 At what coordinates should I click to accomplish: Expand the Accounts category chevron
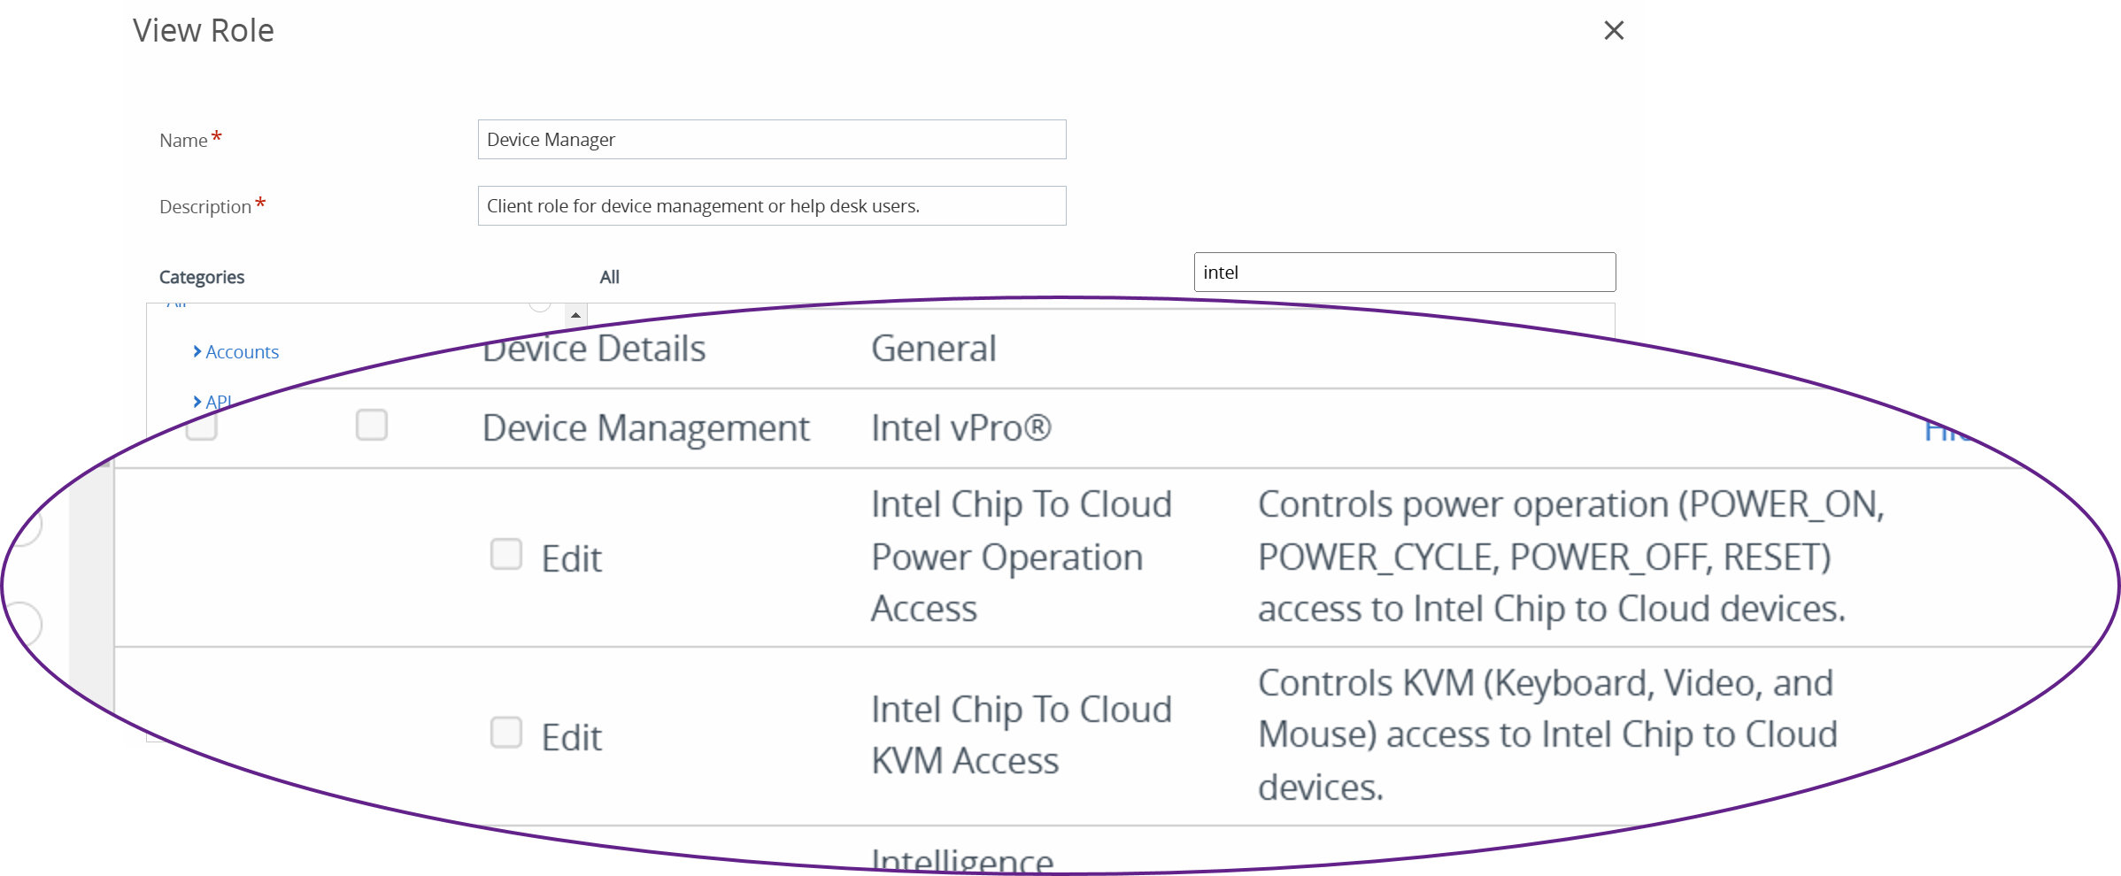click(x=197, y=351)
